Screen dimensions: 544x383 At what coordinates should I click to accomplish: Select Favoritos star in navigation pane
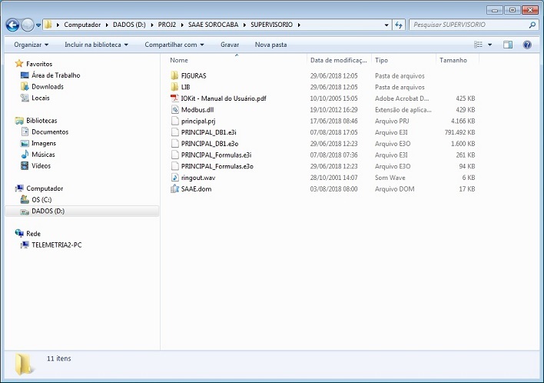(x=19, y=64)
